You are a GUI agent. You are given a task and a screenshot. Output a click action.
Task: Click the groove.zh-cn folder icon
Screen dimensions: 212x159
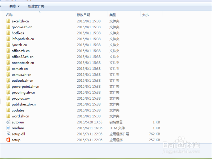[8, 27]
